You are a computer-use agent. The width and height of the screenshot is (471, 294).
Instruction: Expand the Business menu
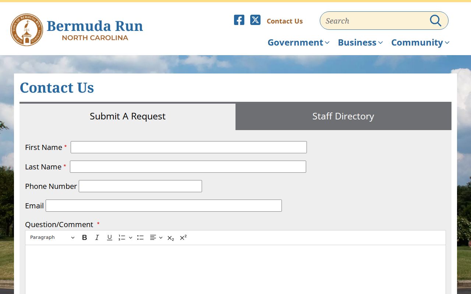tap(360, 43)
